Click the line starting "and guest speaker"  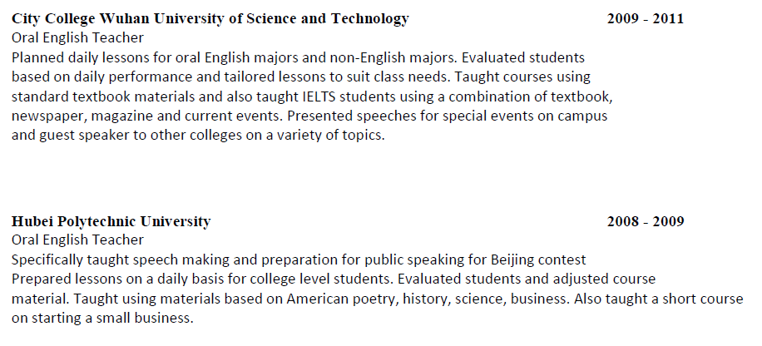pyautogui.click(x=198, y=134)
